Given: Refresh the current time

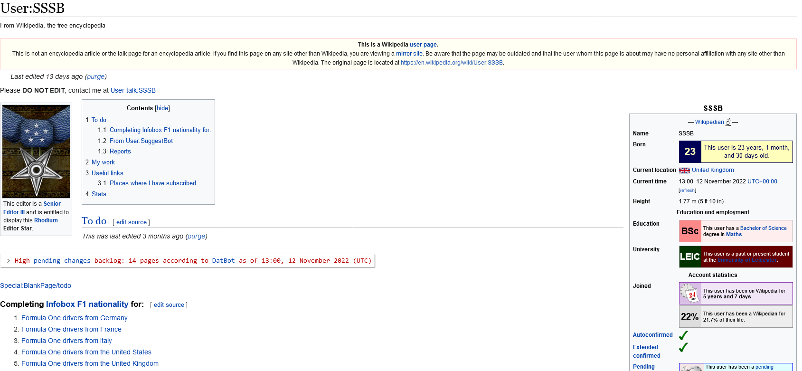Looking at the screenshot, I should tap(687, 190).
